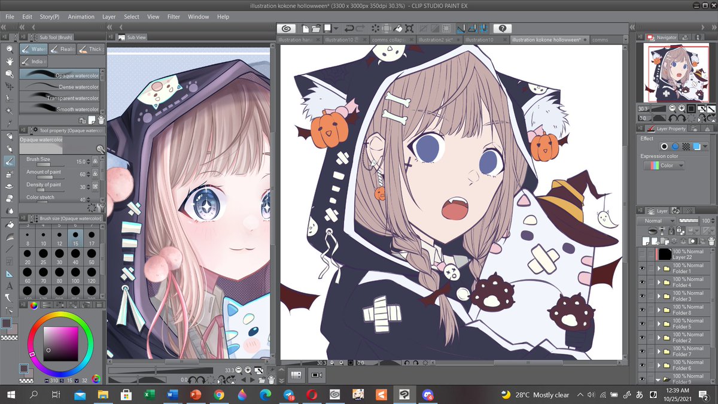This screenshot has width=718, height=404.
Task: Select the Auto select wand tool
Action: click(x=10, y=111)
